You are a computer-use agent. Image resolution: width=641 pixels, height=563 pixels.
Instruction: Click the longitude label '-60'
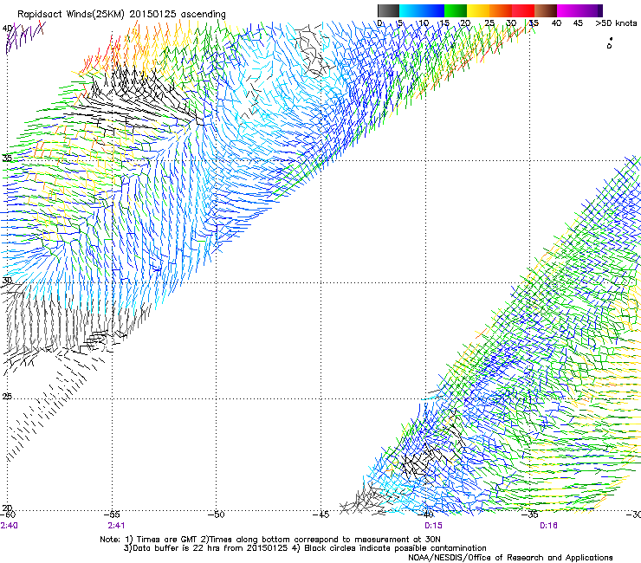pos(8,514)
